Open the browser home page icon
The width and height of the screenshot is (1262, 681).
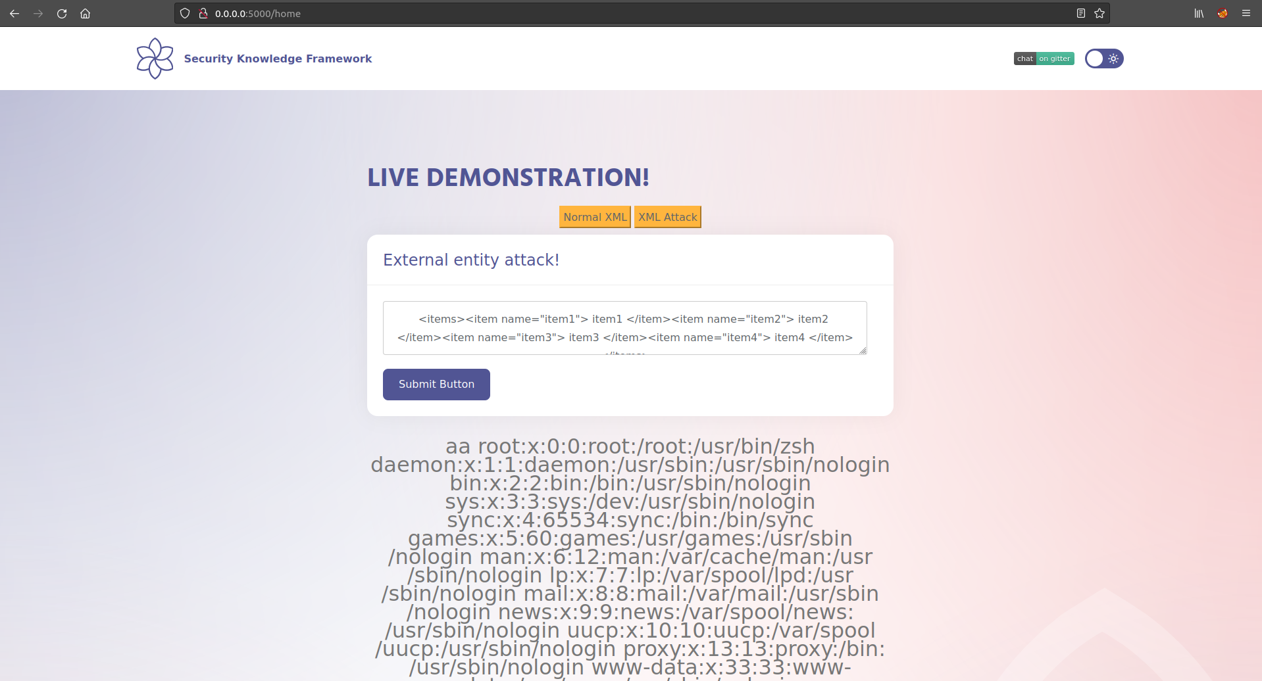(x=85, y=13)
